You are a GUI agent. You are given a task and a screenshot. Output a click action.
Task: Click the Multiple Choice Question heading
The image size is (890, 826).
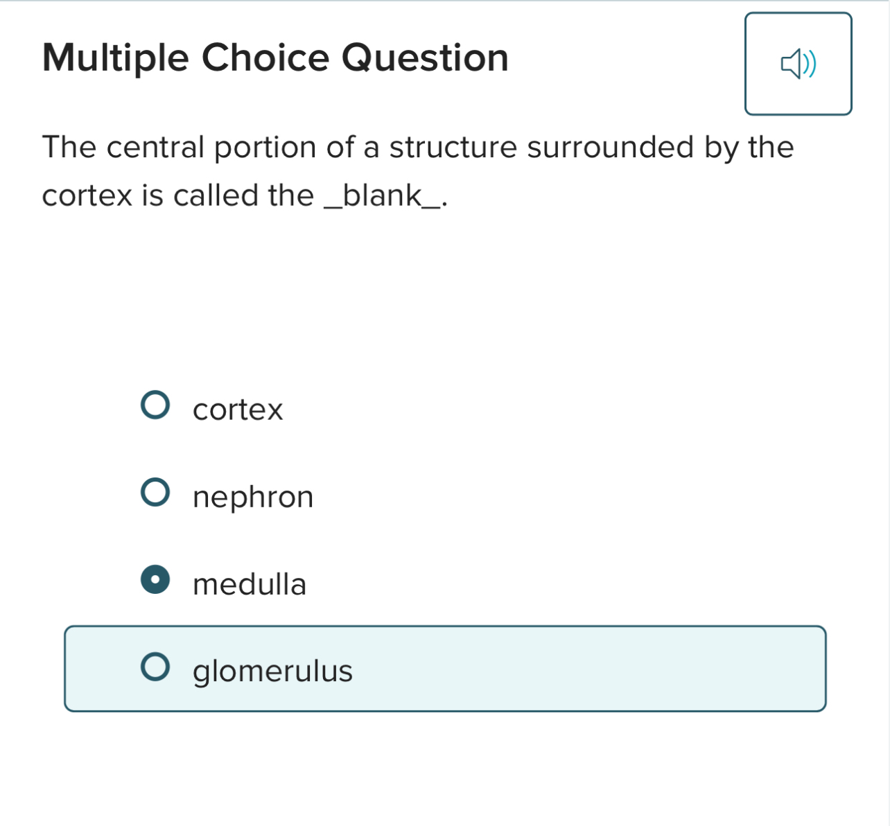[x=275, y=57]
